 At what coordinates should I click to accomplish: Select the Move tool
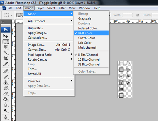point(6,36)
